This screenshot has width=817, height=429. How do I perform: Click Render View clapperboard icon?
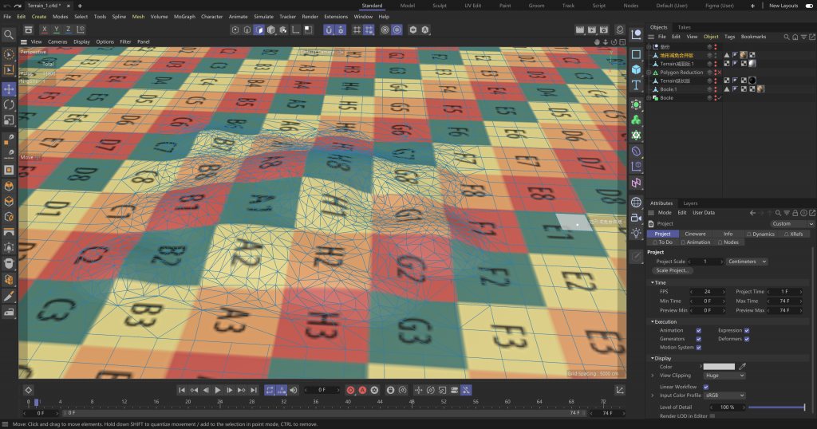coord(580,30)
